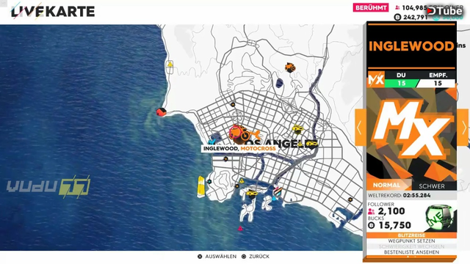
Task: Select the yellow triangle next to LOS ANGELES text
Action: (300, 144)
